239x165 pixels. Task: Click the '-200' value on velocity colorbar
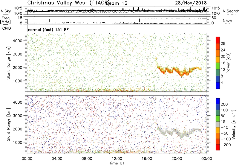(226, 145)
